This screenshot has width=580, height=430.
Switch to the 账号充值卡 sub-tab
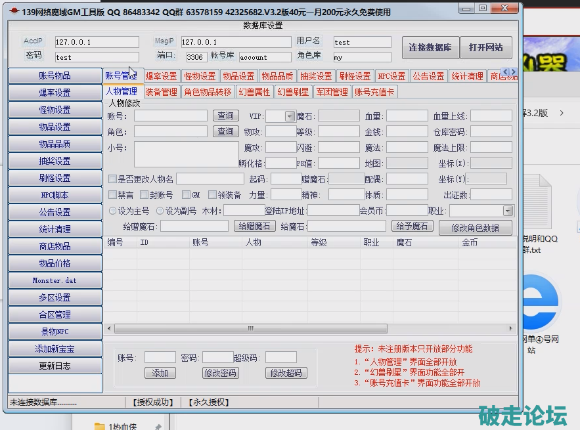(x=374, y=92)
